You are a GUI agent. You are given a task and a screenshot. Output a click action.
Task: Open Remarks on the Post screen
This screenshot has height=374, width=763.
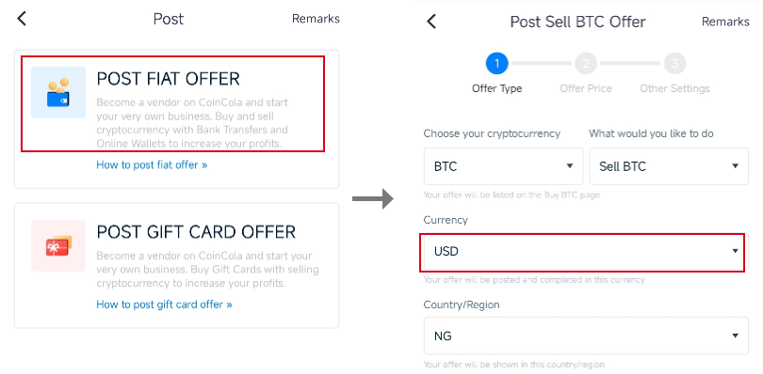[316, 19]
